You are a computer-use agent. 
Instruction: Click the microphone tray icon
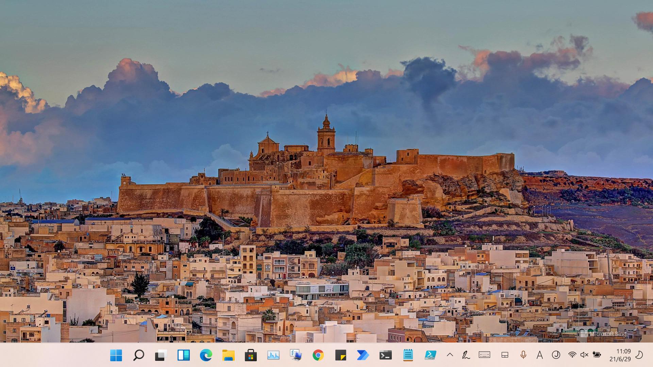coord(523,355)
